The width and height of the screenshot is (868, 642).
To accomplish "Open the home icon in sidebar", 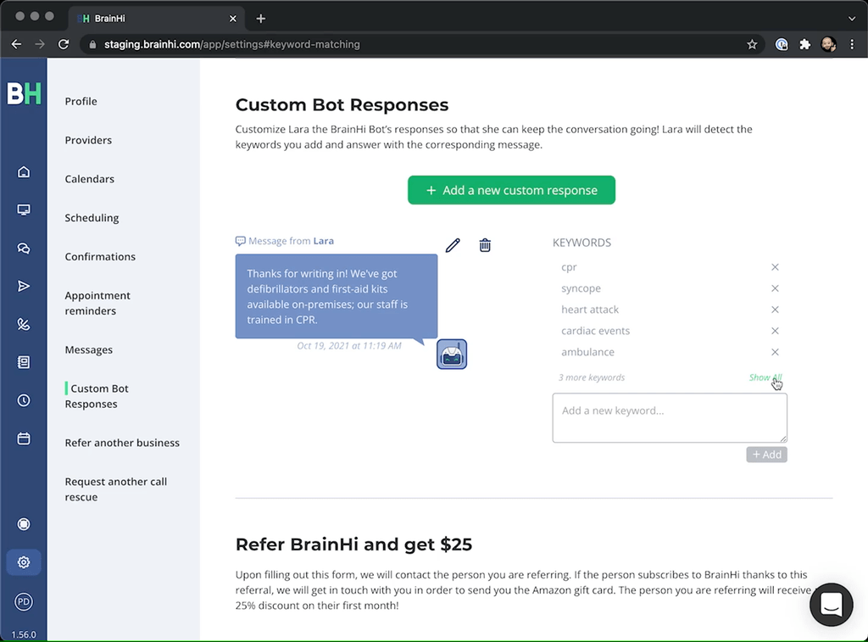I will [x=23, y=171].
